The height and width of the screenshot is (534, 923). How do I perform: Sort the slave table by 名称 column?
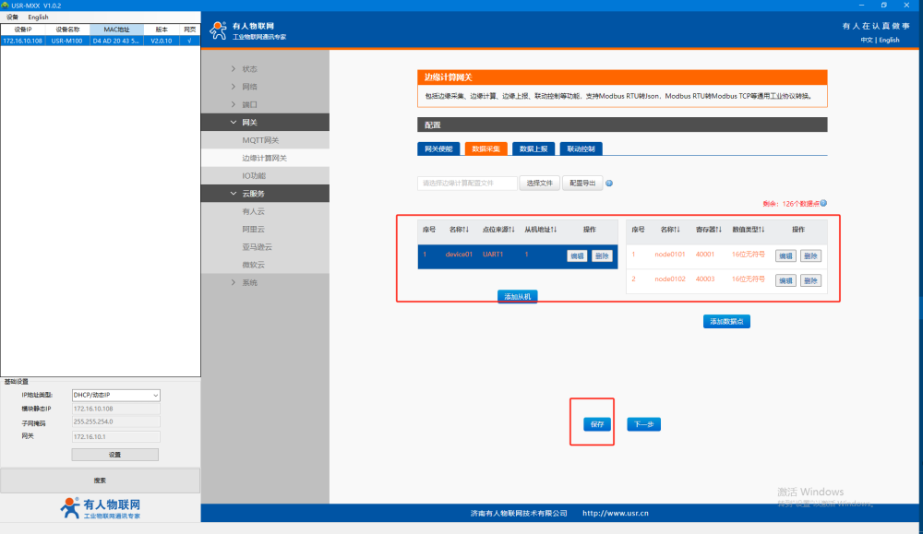coord(460,229)
